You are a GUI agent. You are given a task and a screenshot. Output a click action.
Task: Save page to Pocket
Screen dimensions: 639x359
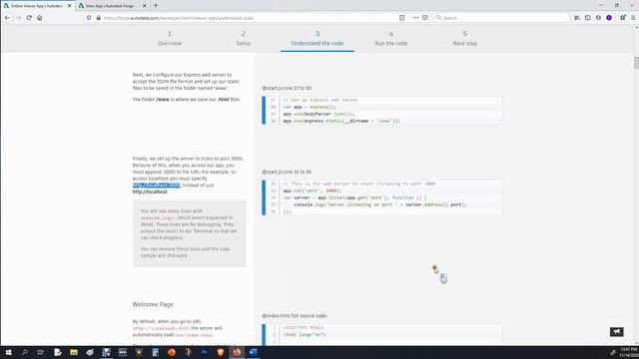(x=425, y=18)
